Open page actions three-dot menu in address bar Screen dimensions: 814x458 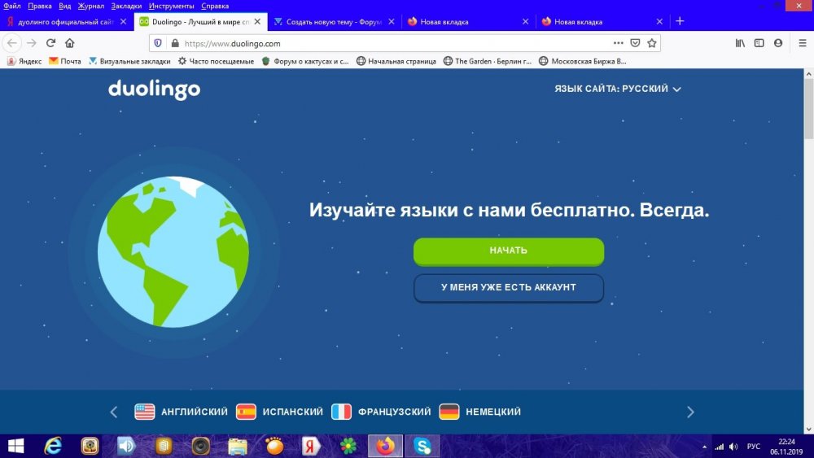point(618,43)
